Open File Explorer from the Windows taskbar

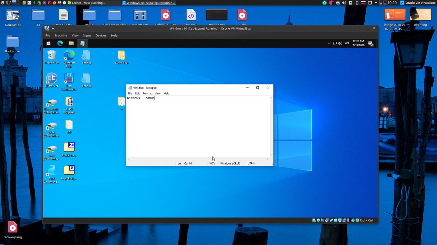click(x=71, y=44)
